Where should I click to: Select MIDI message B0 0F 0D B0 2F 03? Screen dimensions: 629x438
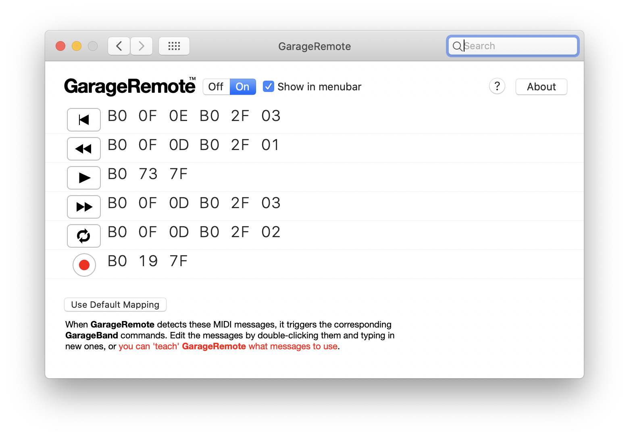coord(194,203)
